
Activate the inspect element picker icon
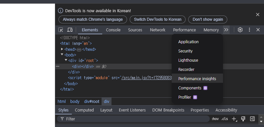pos(61,30)
